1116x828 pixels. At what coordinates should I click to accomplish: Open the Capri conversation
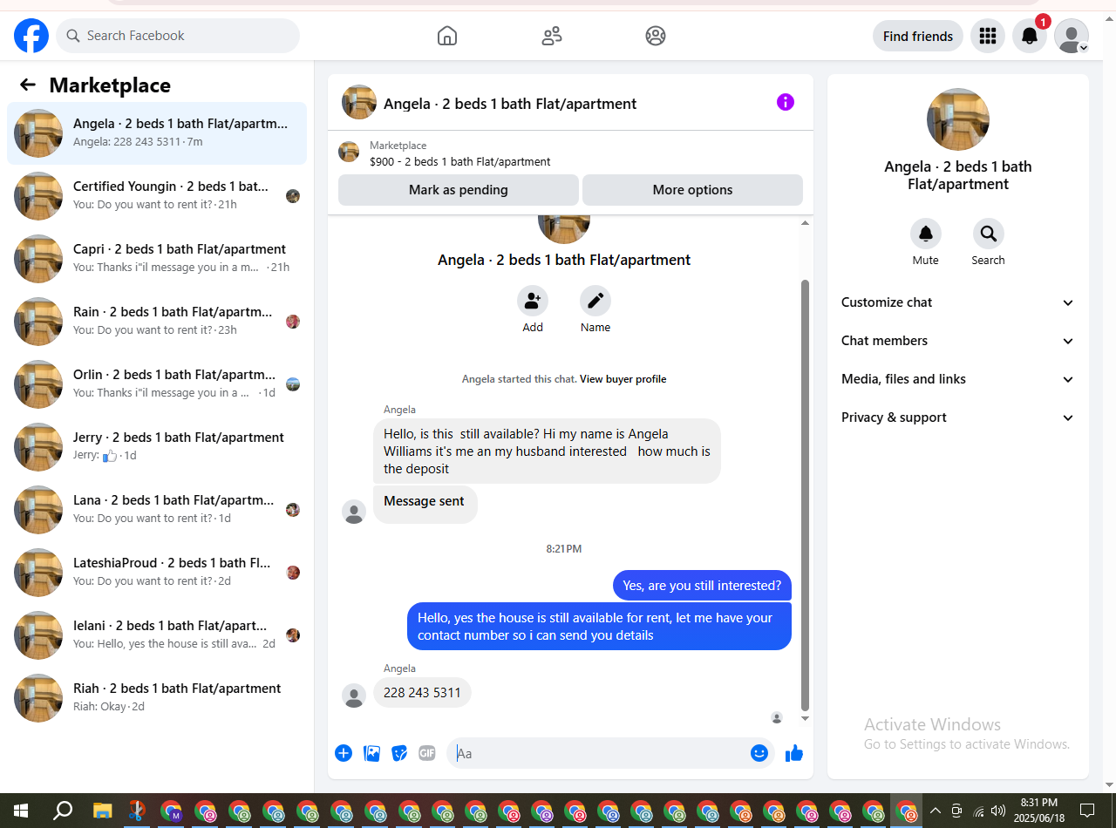pyautogui.click(x=157, y=259)
